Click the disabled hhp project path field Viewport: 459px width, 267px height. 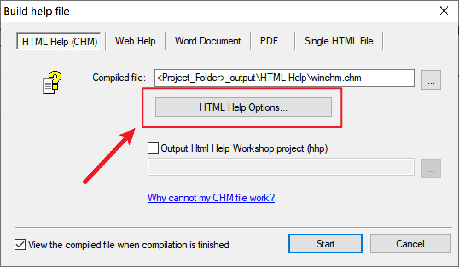pyautogui.click(x=281, y=167)
